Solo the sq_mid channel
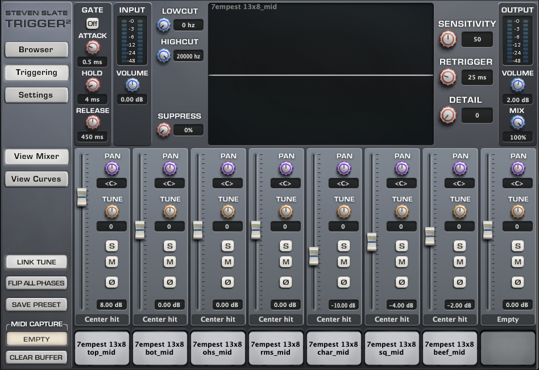This screenshot has width=539, height=370. (x=402, y=246)
